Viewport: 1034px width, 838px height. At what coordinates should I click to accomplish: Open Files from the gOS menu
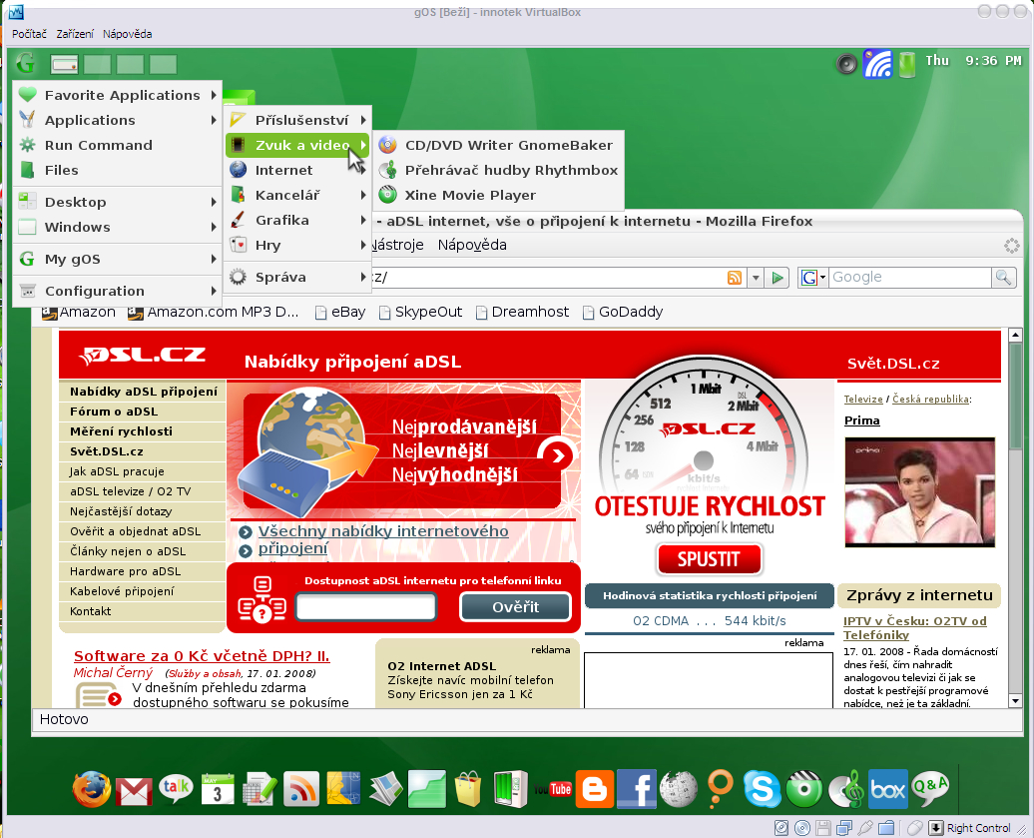coord(118,170)
